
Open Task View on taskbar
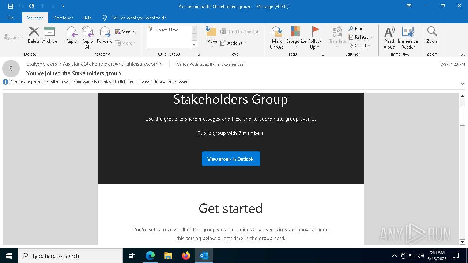pyautogui.click(x=132, y=256)
